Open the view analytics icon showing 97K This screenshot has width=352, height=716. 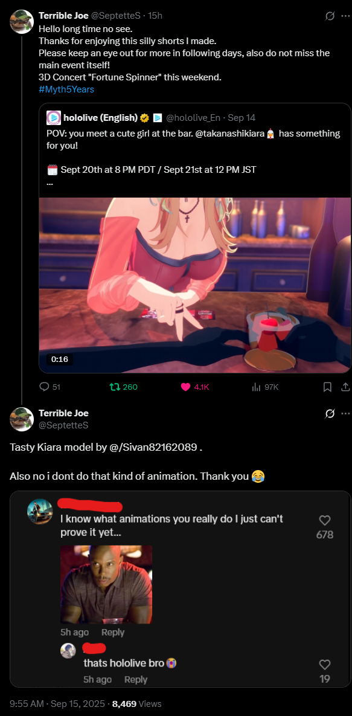coord(265,387)
